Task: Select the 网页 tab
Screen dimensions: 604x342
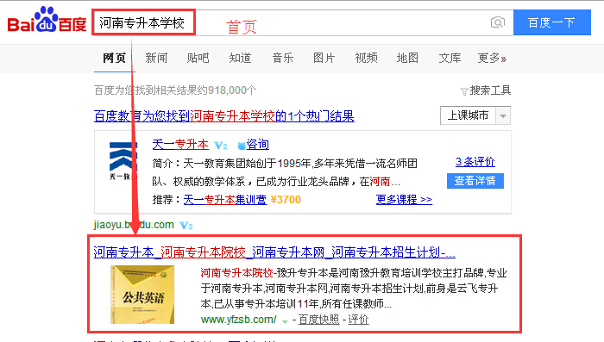Action: [115, 58]
